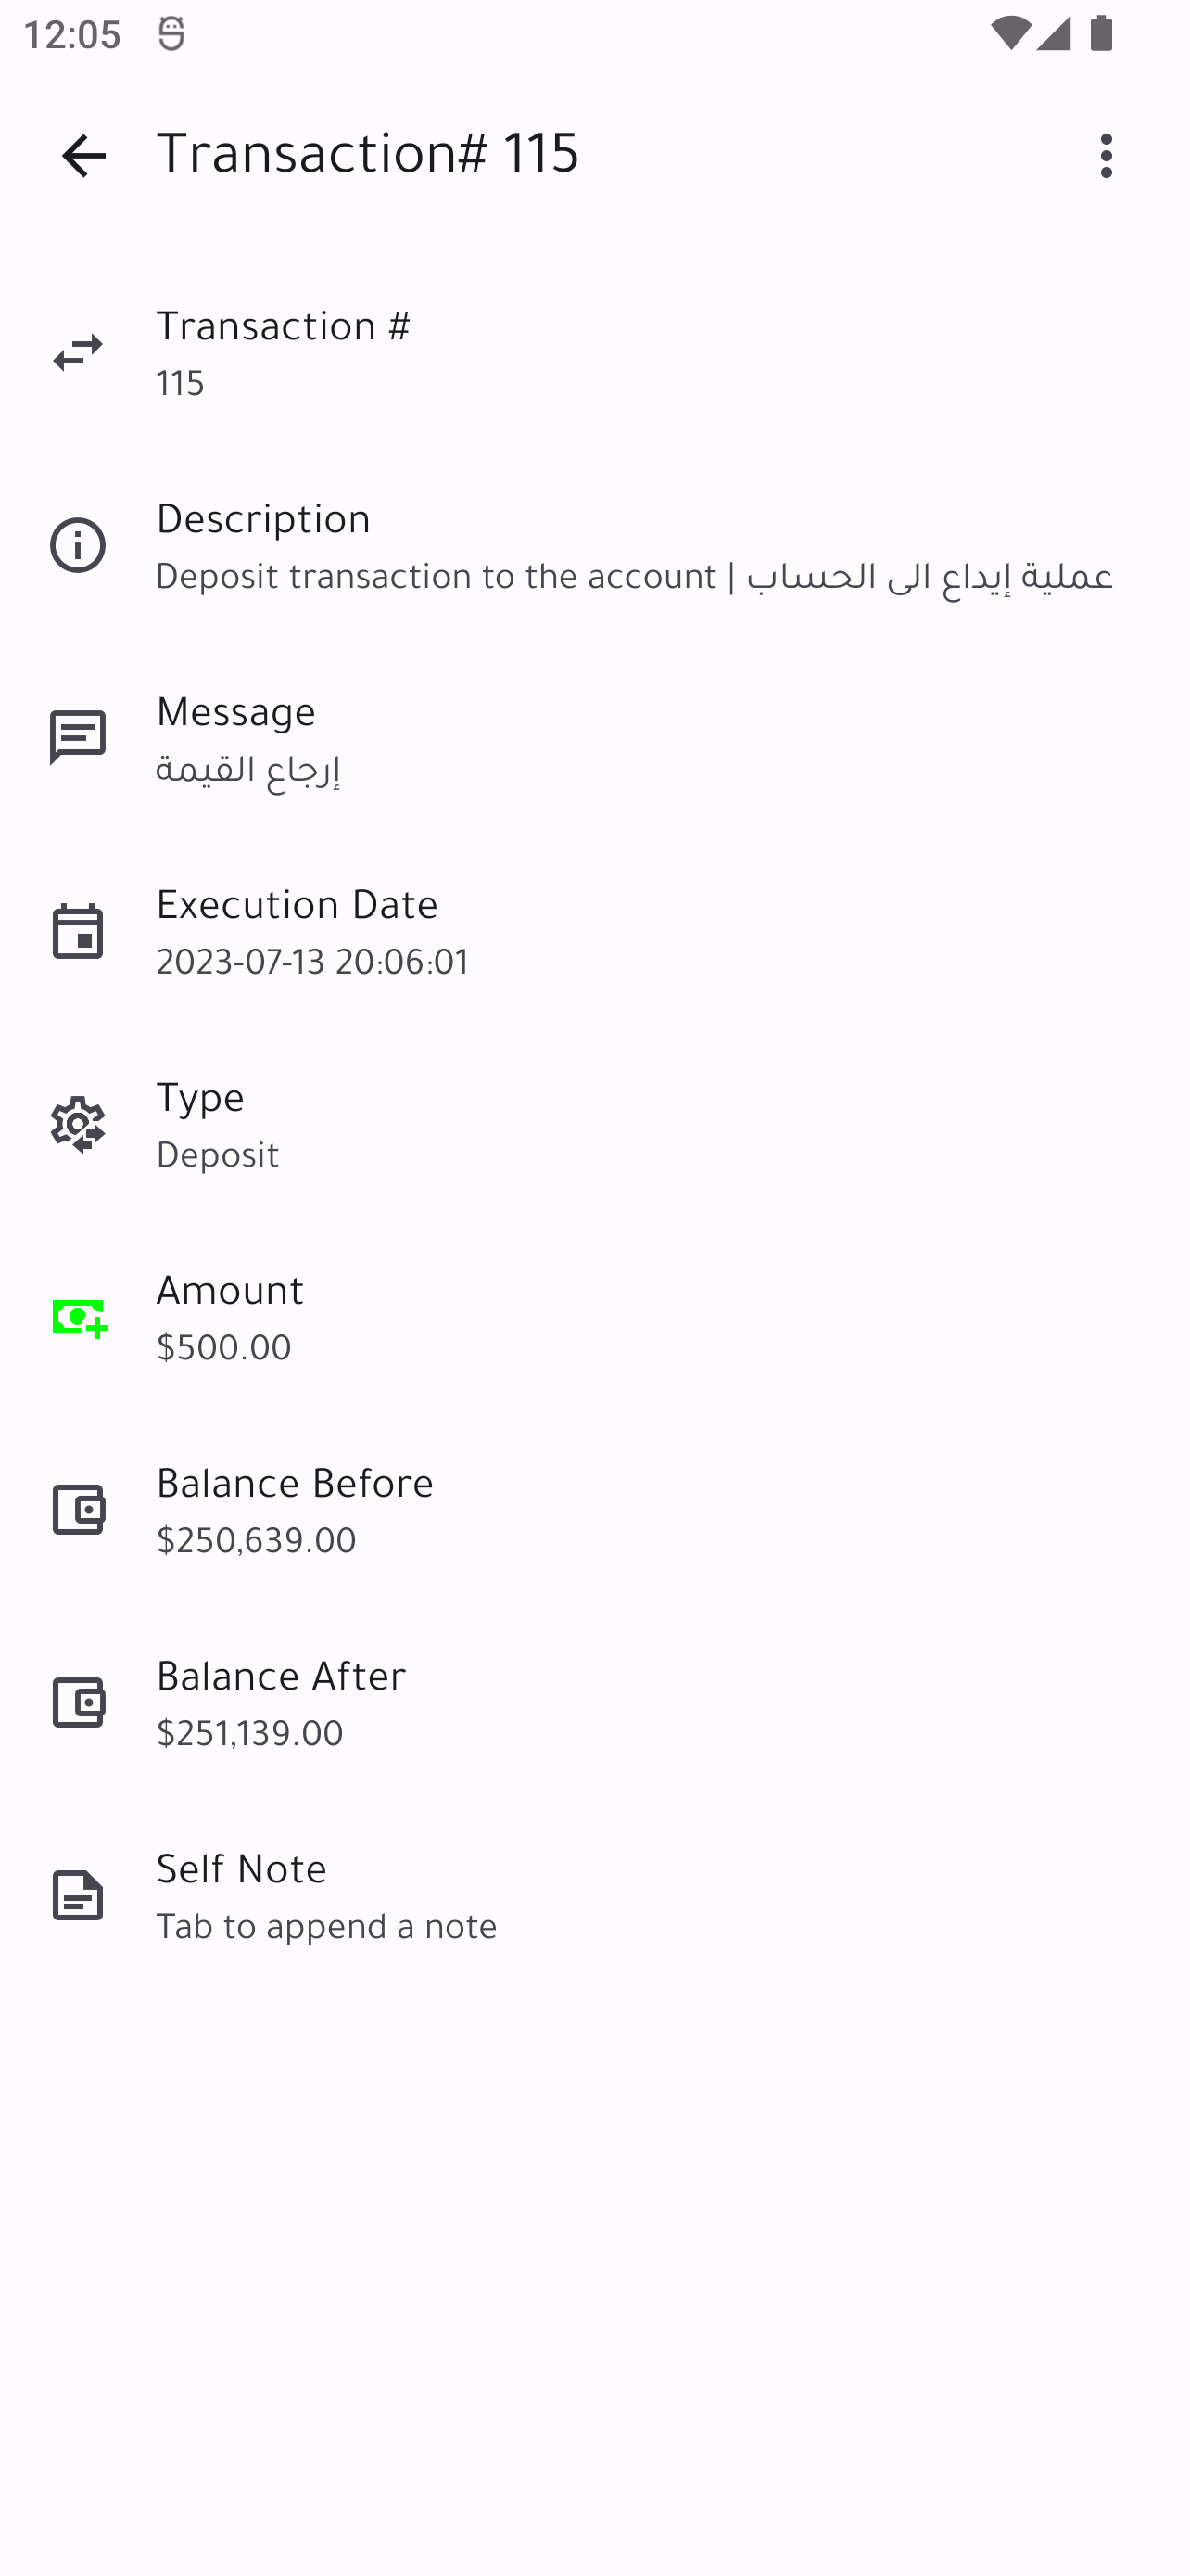
Task: Tap the note icon beside Self Note
Action: click(x=78, y=1896)
